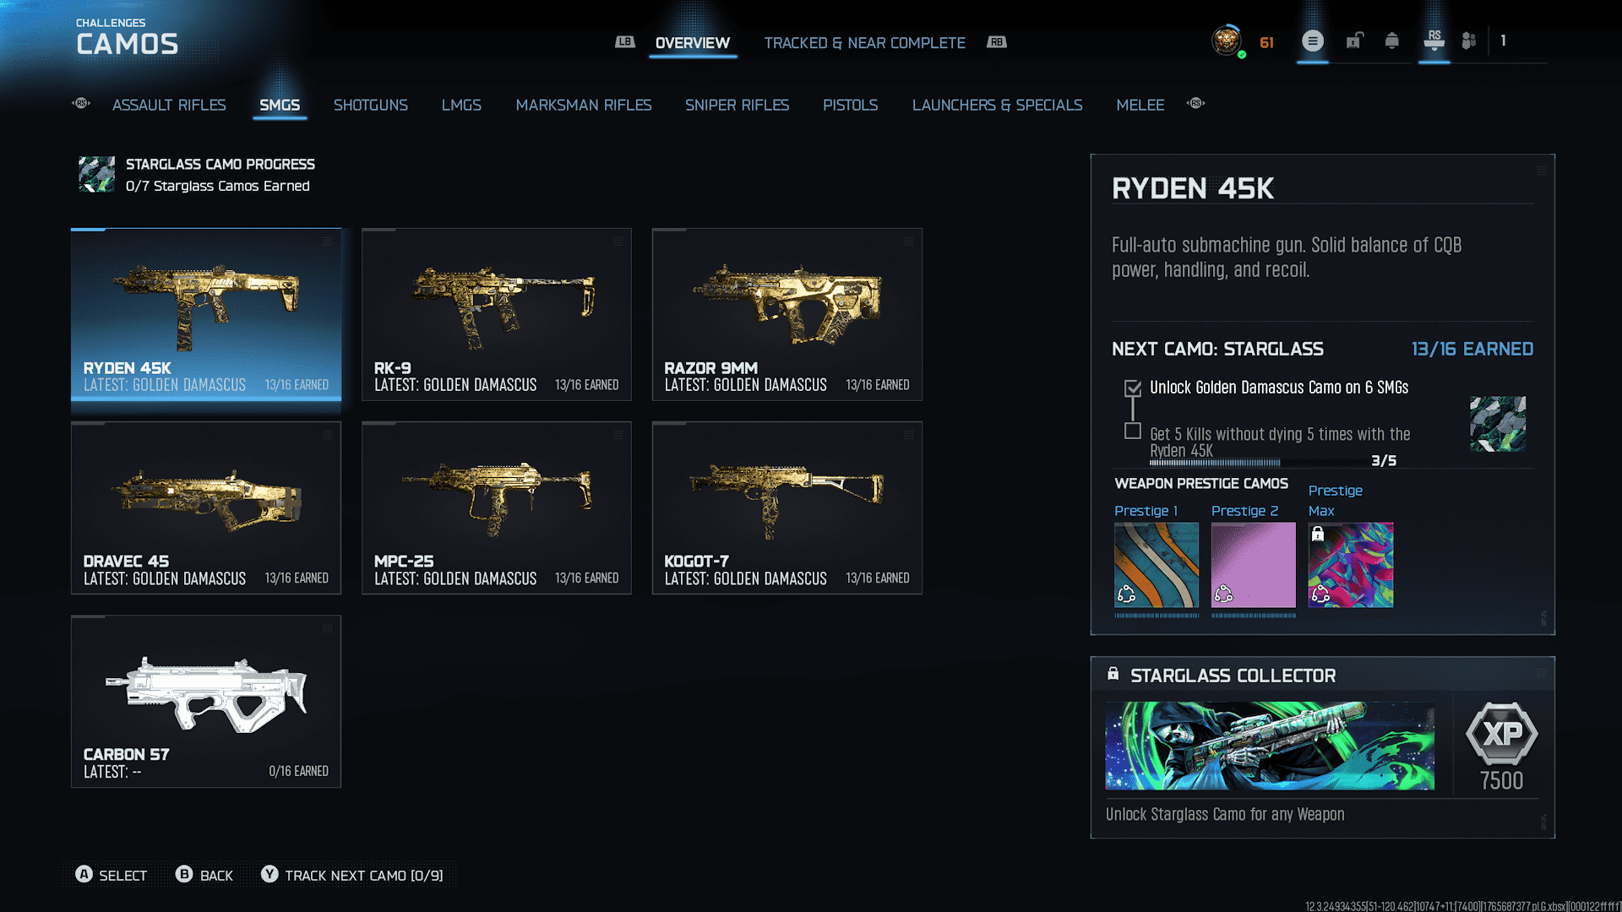This screenshot has height=912, width=1622.
Task: Open the Shotguns category tab
Action: [x=370, y=105]
